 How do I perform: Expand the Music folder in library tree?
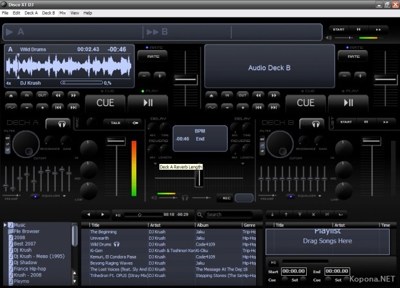pyautogui.click(x=5, y=225)
